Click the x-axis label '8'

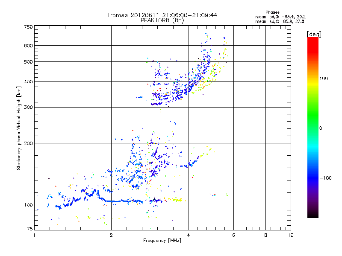pos(265,235)
